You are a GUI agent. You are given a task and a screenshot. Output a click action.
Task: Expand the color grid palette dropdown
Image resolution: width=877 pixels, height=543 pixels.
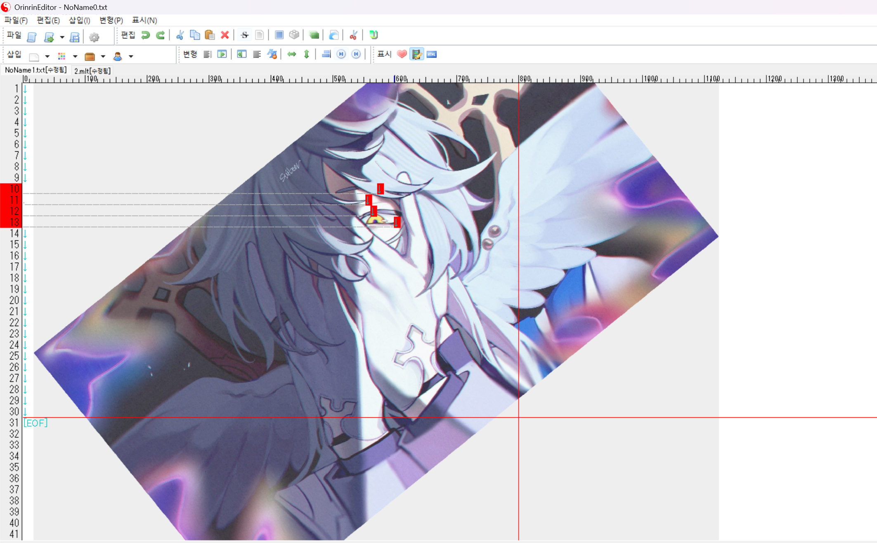[x=75, y=56]
